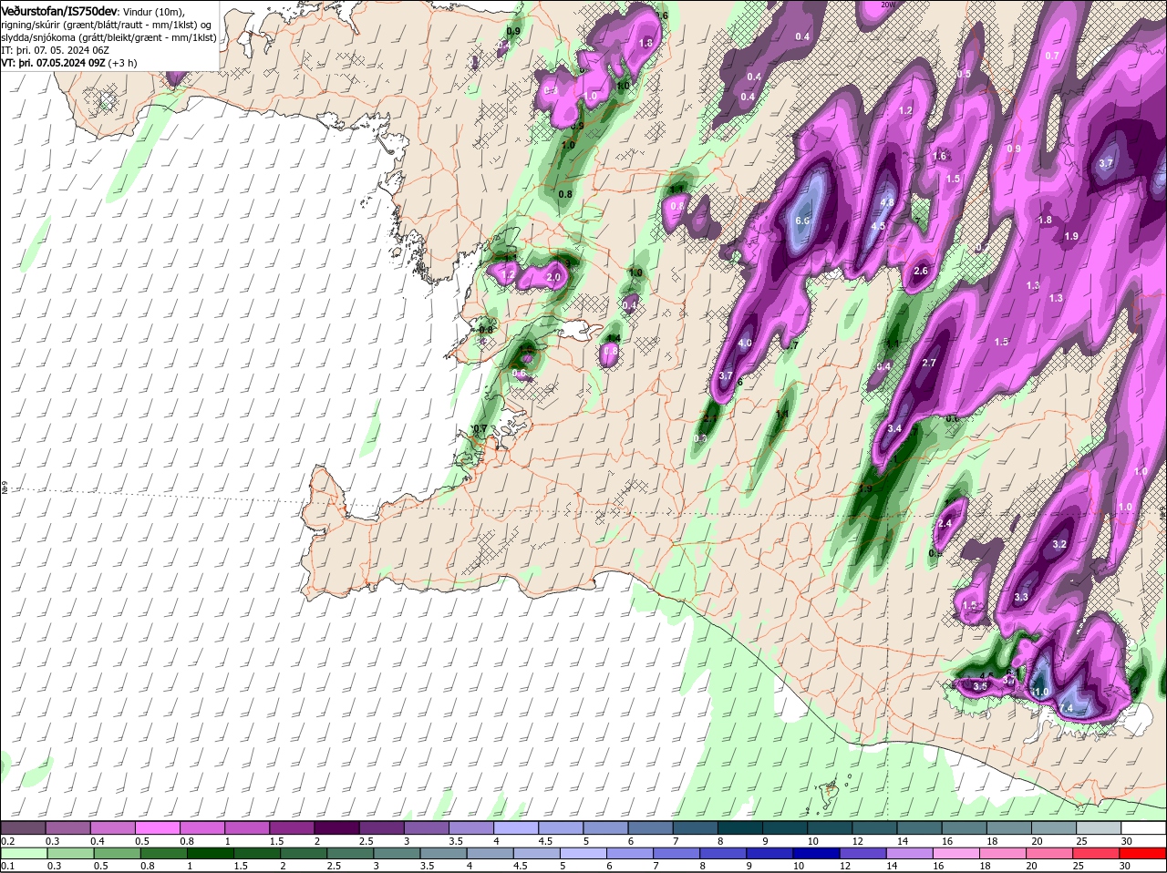
Task: Click the 6.6 snowfall maximum label
Action: pos(803,221)
